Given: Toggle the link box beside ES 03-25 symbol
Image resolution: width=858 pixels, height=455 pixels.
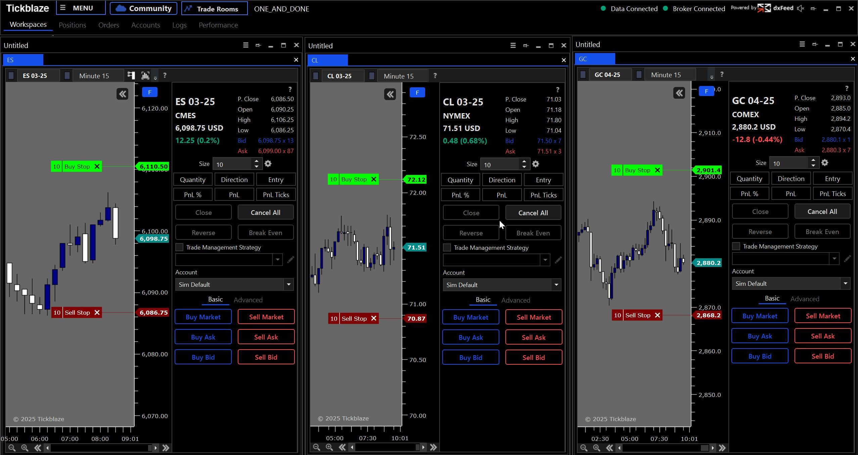Looking at the screenshot, I should pyautogui.click(x=11, y=76).
